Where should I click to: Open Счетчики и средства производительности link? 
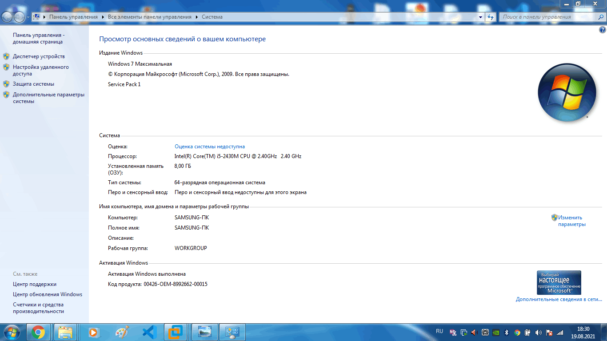(x=38, y=308)
